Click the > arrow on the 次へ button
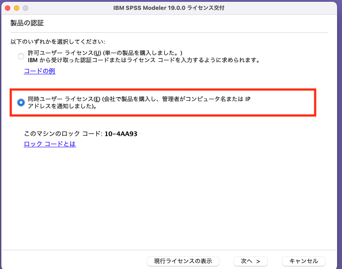 click(x=258, y=261)
